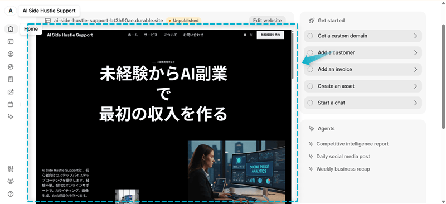Mark 'Start a chat' step circle
Screen dimensions: 446x204
311,103
